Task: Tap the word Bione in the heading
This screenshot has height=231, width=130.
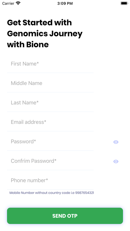Action: pyautogui.click(x=37, y=44)
